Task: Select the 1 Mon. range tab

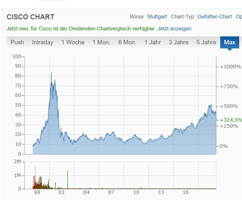Action: click(101, 42)
